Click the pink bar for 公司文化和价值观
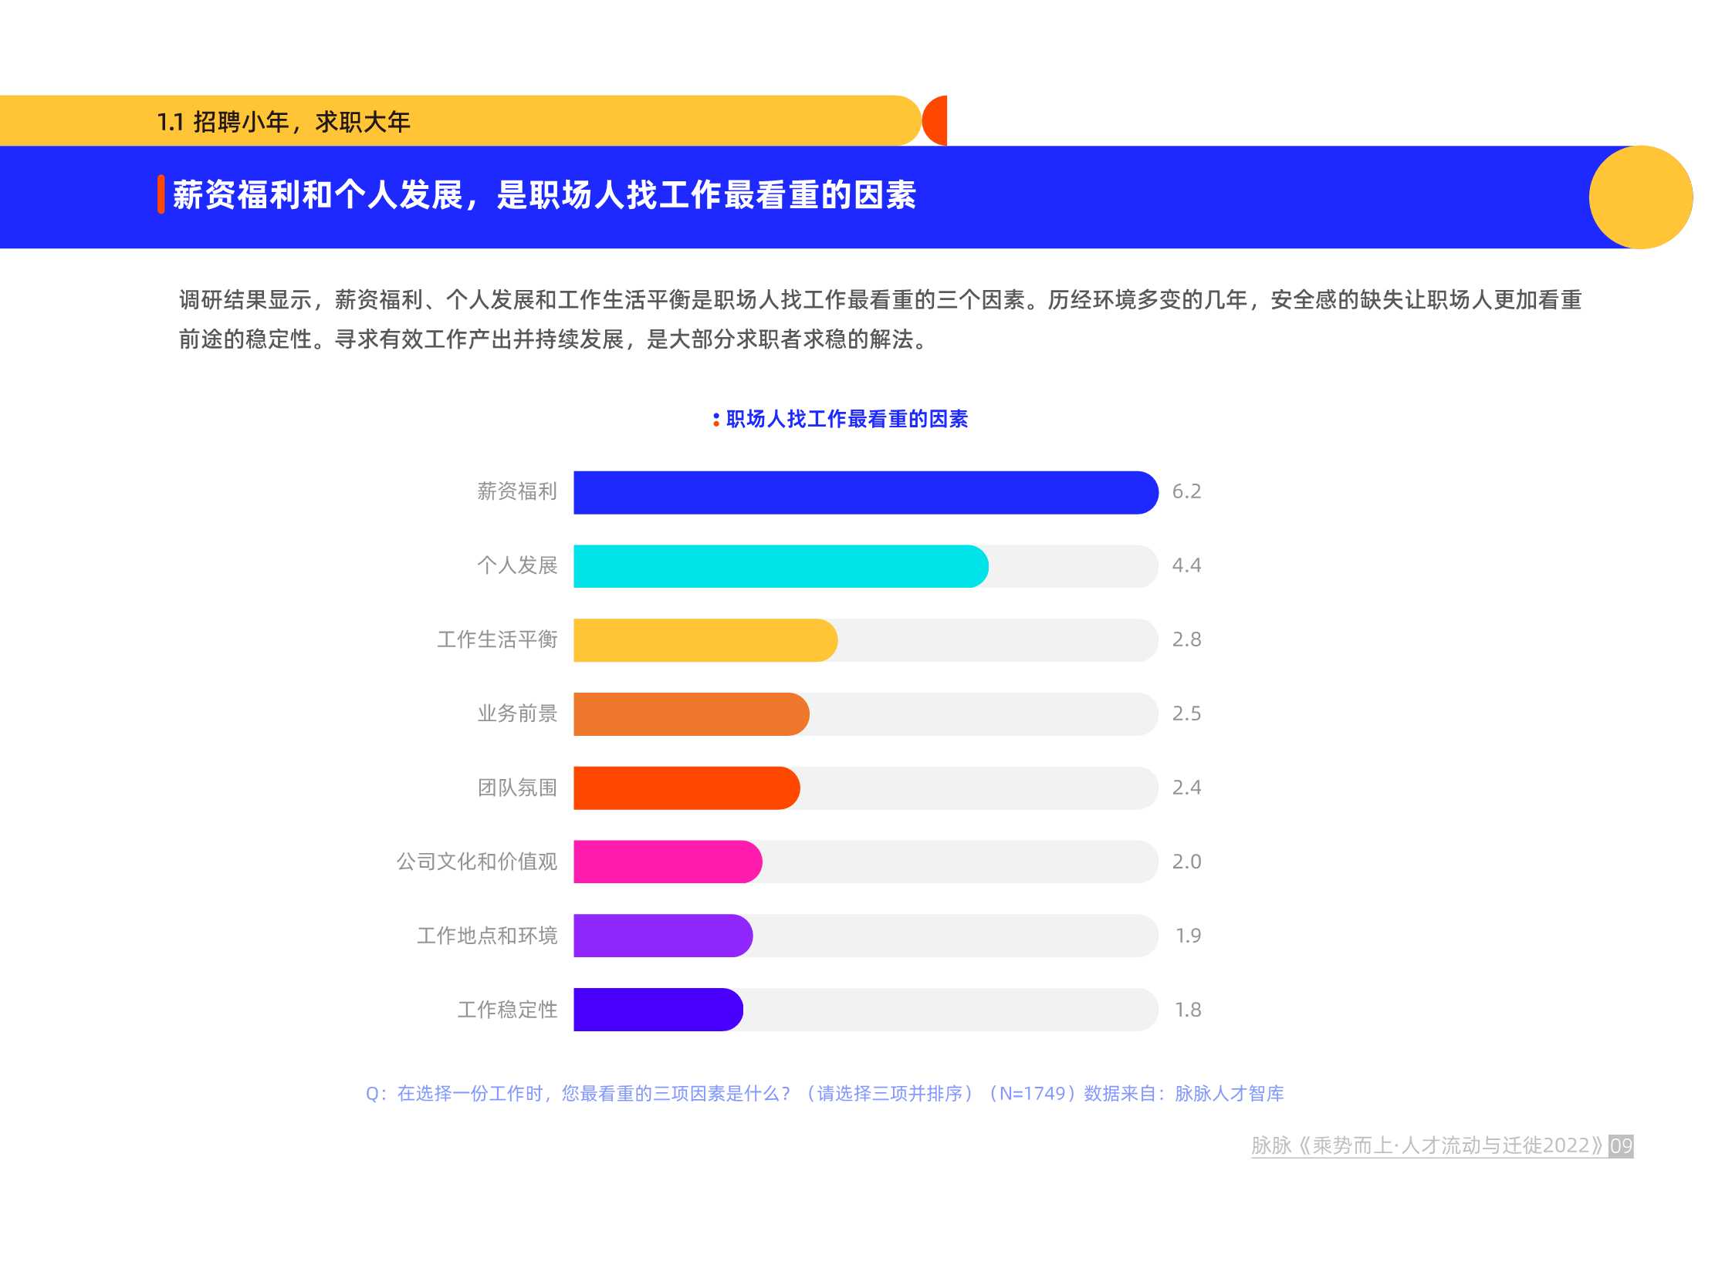The width and height of the screenshot is (1732, 1275). (668, 863)
